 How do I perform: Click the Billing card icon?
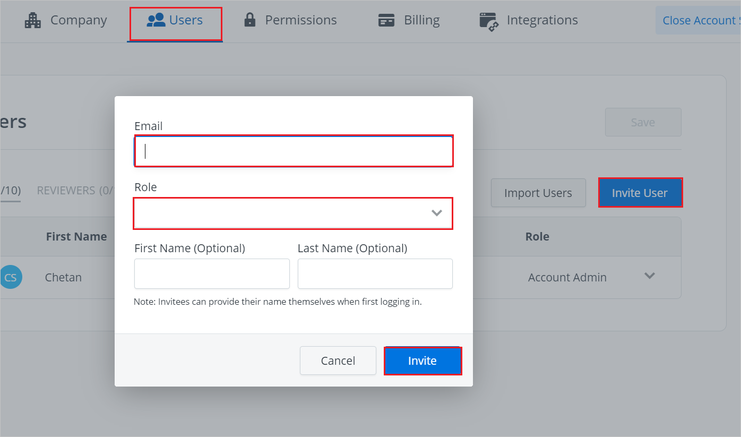tap(386, 21)
